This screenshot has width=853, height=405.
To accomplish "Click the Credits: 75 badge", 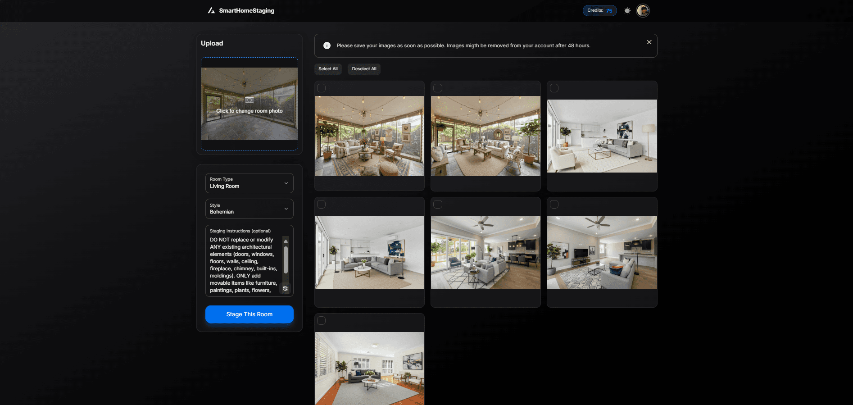I will click(x=599, y=10).
